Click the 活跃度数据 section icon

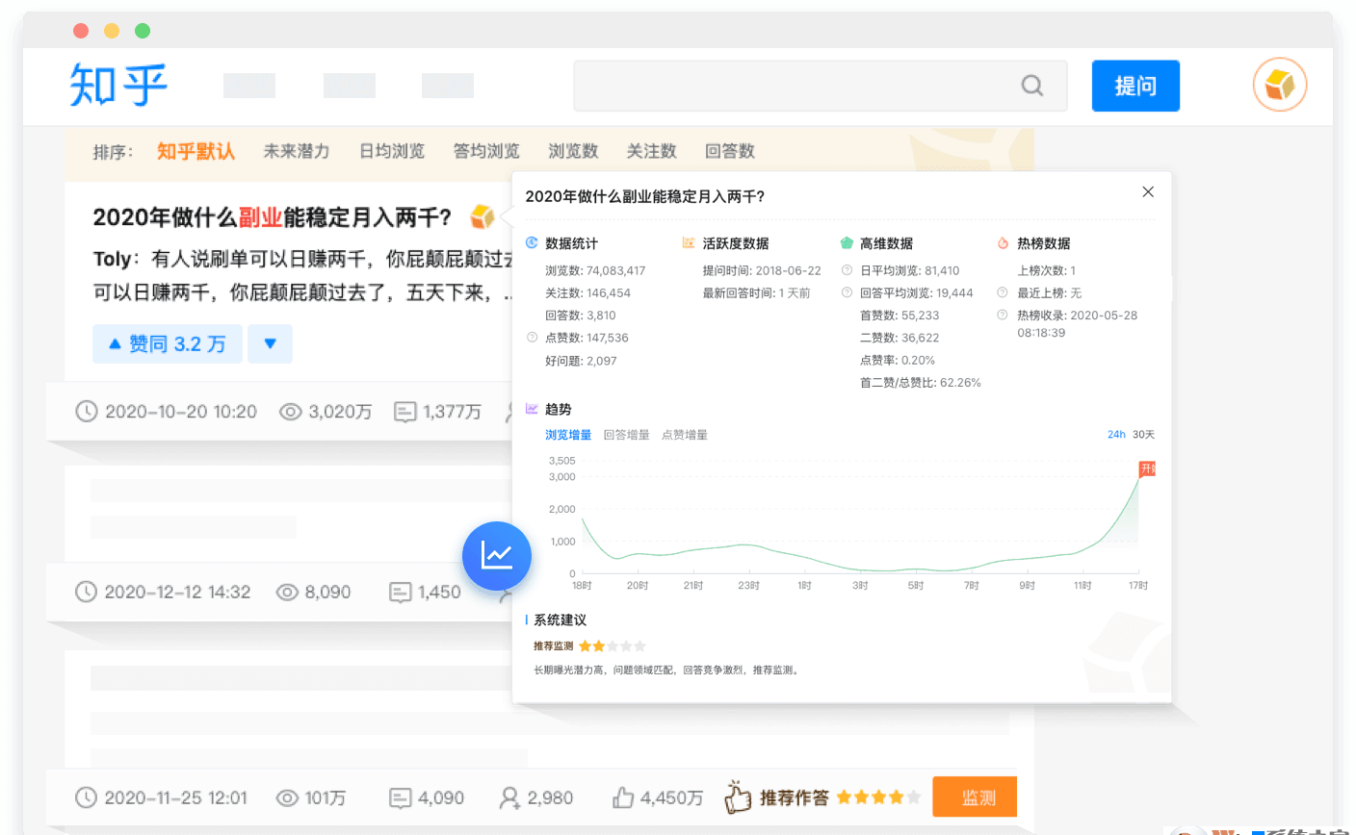[x=689, y=243]
